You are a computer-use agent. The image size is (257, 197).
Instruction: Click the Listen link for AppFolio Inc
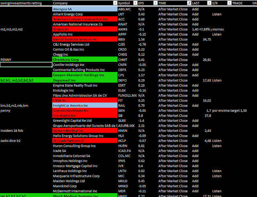click(217, 34)
